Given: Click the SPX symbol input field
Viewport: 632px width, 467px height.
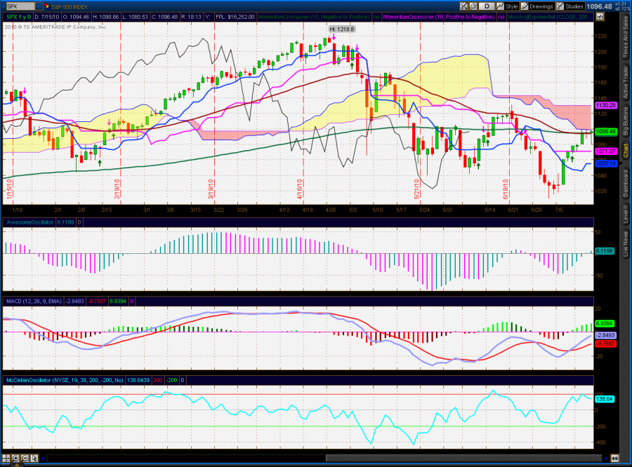Looking at the screenshot, I should [20, 6].
